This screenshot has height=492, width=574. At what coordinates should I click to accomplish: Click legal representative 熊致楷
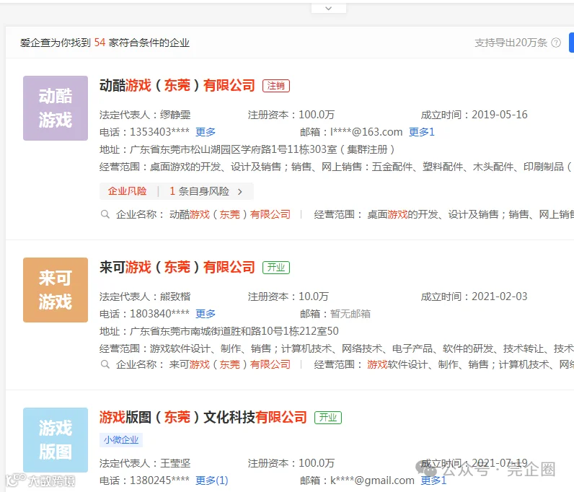click(x=175, y=296)
